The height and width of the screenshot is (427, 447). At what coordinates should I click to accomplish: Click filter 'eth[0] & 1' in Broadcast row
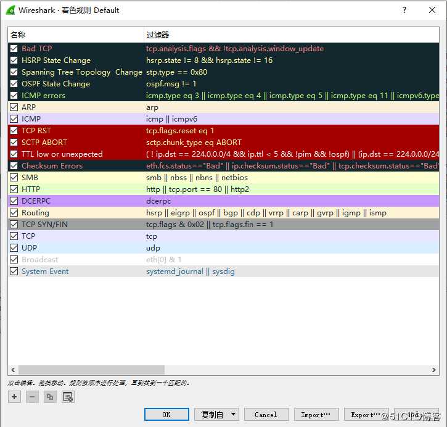163,259
